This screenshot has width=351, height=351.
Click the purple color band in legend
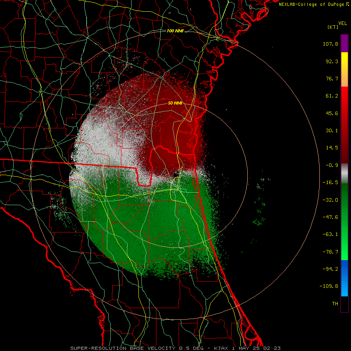coord(344,43)
